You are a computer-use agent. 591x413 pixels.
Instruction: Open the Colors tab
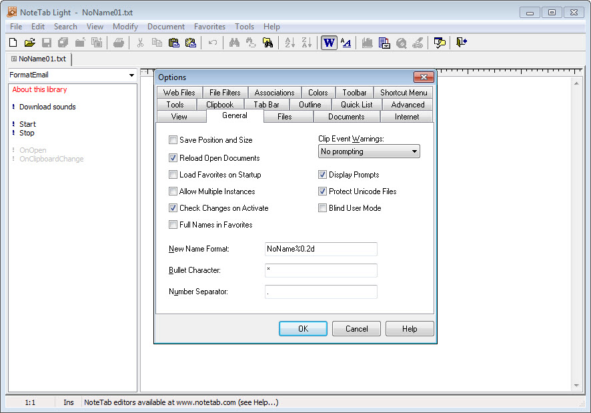point(318,93)
